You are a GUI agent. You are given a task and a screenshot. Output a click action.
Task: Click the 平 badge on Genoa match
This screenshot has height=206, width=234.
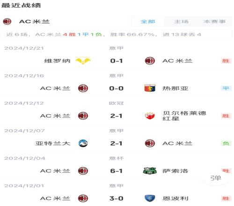coord(226,88)
